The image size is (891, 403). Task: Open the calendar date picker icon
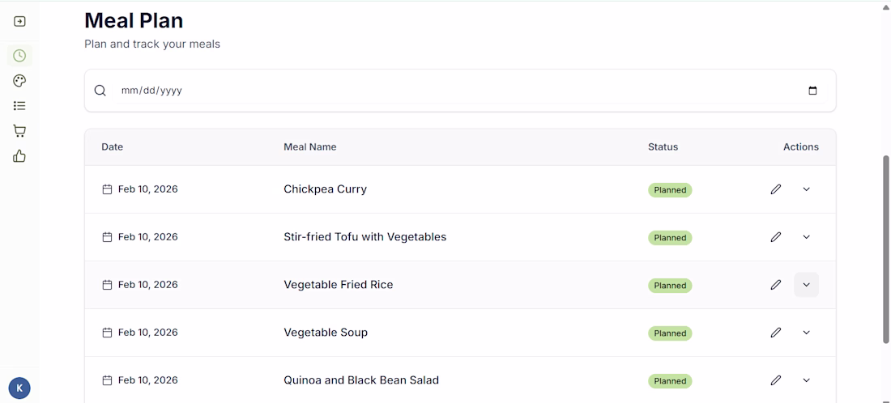tap(812, 91)
